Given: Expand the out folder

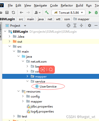Looking at the screenshot, I should pyautogui.click(x=9, y=41).
